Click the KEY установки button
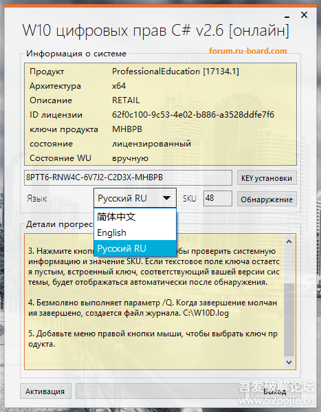The image size is (321, 412). pyautogui.click(x=267, y=178)
